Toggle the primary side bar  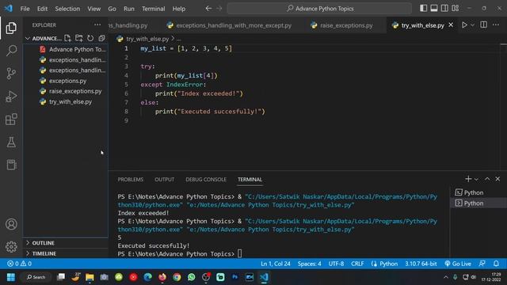[x=423, y=9]
